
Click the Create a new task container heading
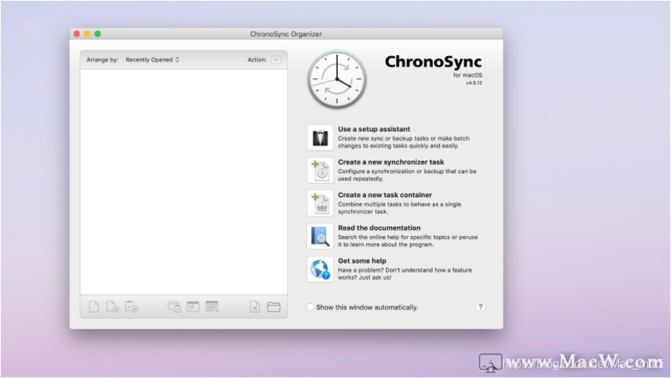tap(385, 195)
